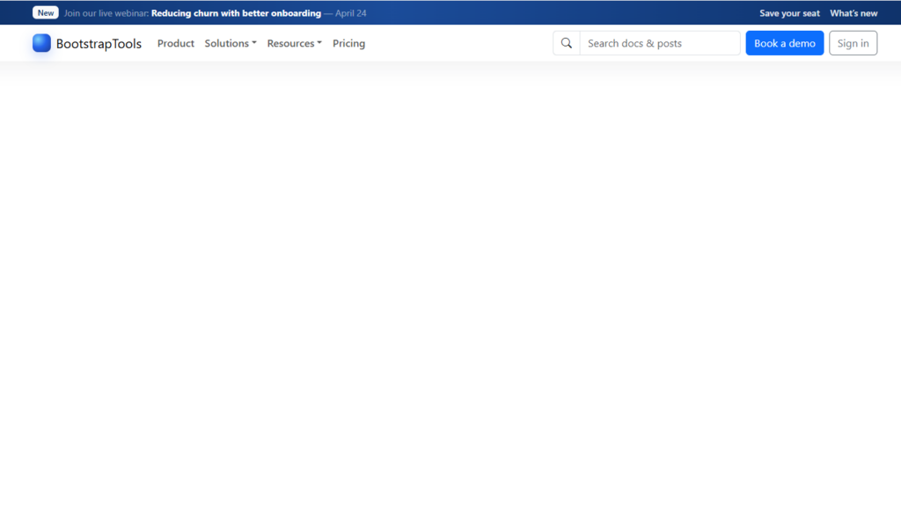
Task: Open the Resources menu by its label
Action: click(x=290, y=43)
